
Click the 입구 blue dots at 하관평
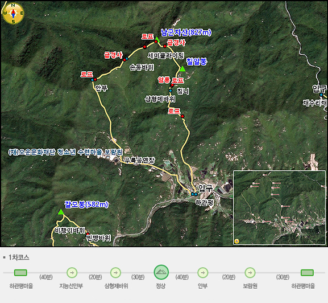(194, 194)
